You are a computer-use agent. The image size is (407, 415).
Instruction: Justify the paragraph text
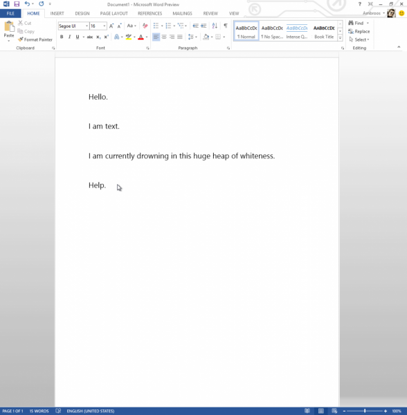click(180, 37)
